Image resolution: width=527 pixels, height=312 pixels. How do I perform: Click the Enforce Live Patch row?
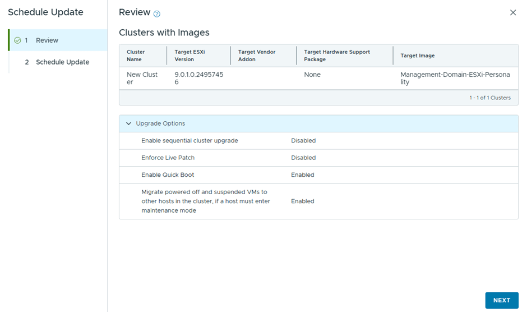coord(168,158)
